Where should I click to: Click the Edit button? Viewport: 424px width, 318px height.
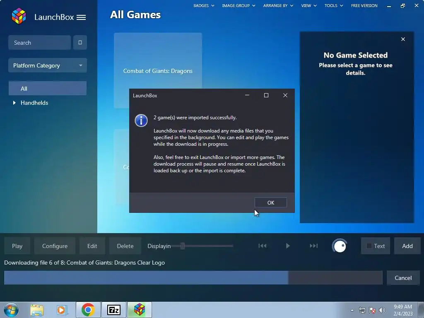[x=92, y=246]
